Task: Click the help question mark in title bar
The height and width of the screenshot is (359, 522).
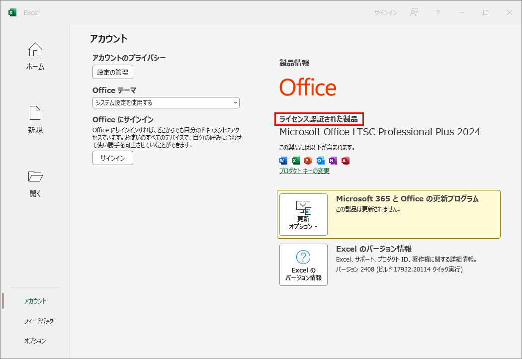Action: point(438,12)
